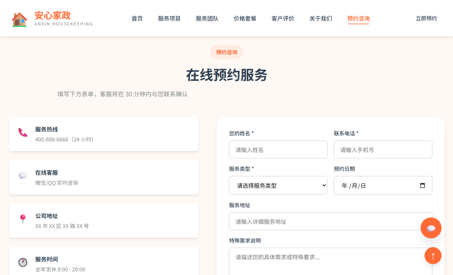Click the 立即预约 button in header
The height and width of the screenshot is (275, 453).
tap(426, 19)
